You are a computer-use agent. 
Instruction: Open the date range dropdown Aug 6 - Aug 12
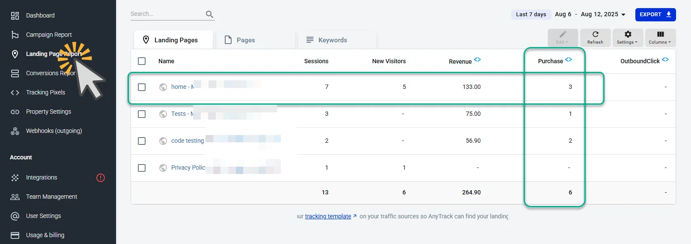coord(590,15)
